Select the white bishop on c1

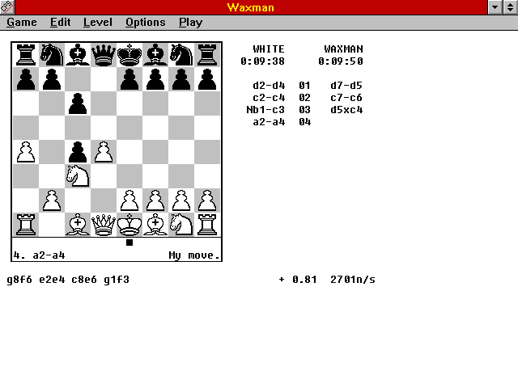click(78, 225)
